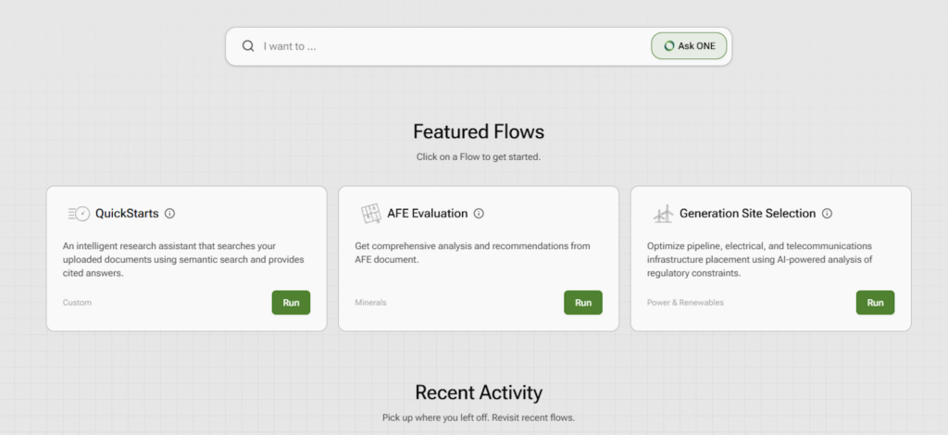Click the Featured Flows heading
The height and width of the screenshot is (435, 948).
[x=478, y=131]
